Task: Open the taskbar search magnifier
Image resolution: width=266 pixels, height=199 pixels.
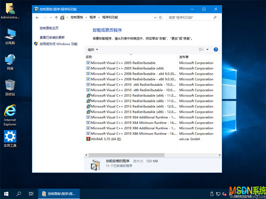Action: pyautogui.click(x=19, y=194)
